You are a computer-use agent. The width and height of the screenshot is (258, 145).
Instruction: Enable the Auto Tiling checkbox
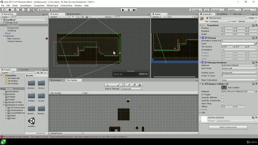[x=222, y=104]
